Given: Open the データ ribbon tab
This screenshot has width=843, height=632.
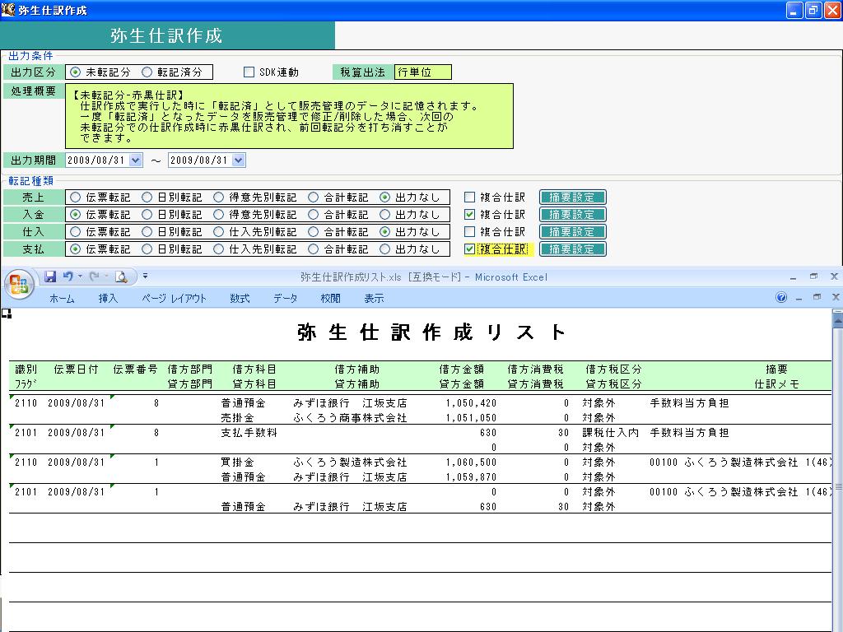Looking at the screenshot, I should (x=285, y=298).
